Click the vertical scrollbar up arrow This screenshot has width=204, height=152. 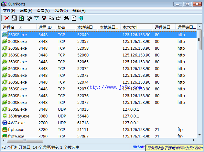pyautogui.click(x=199, y=27)
